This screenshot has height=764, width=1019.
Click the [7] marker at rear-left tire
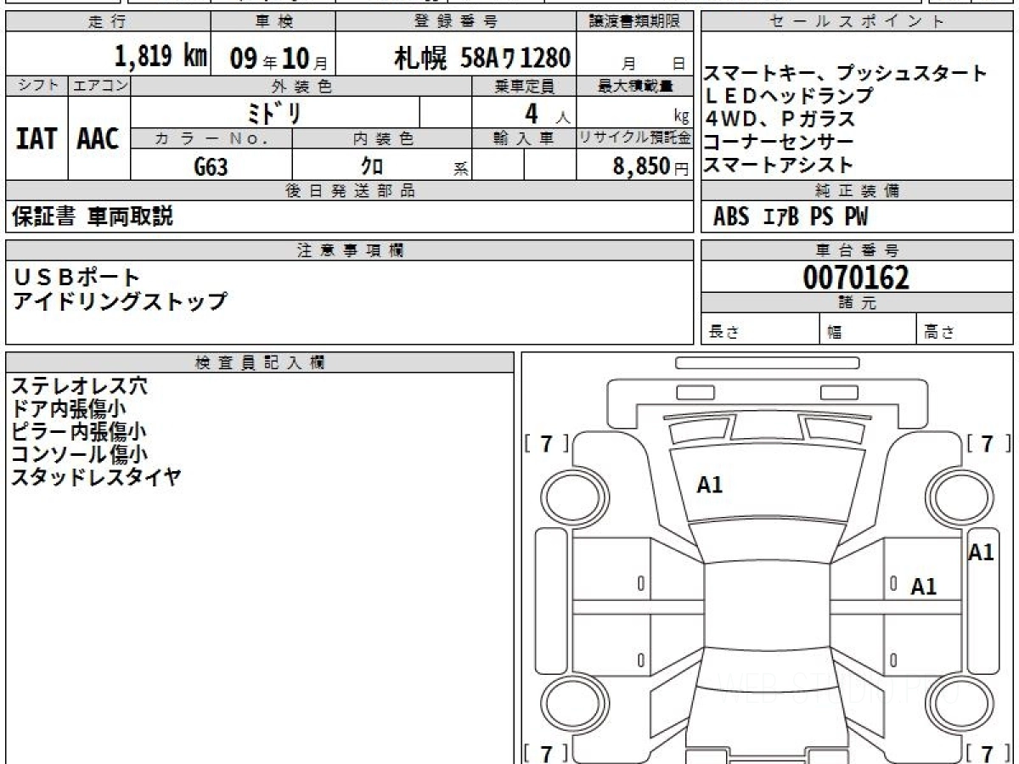548,752
